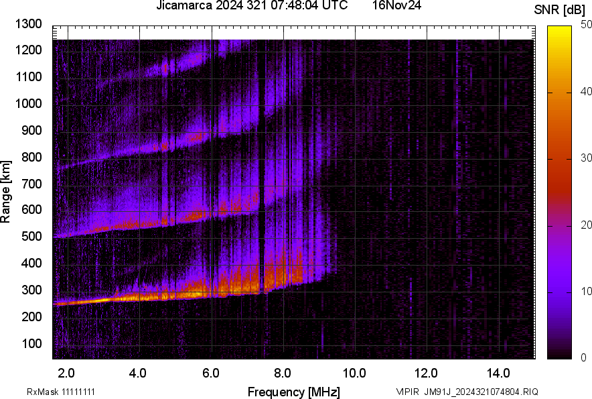Click the 6.0 frequency tick label
Screen dimensions: 592x399
[x=211, y=374]
